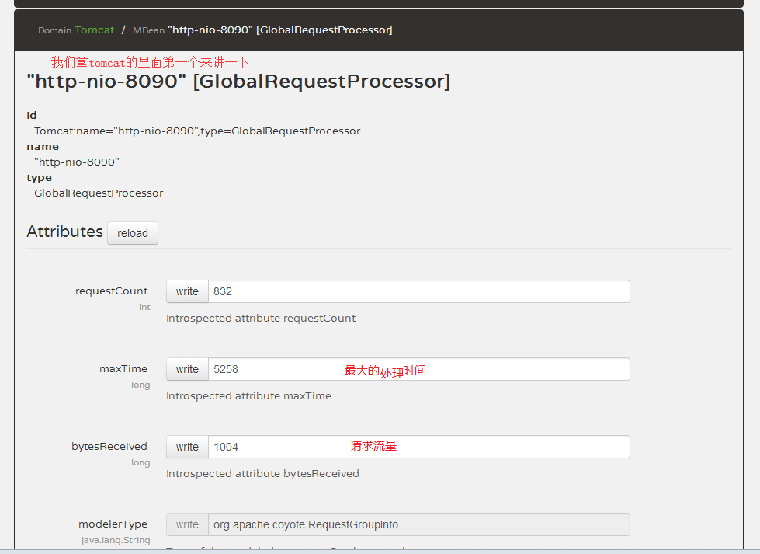The width and height of the screenshot is (760, 554).
Task: Click the bytesReceived attribute label
Action: (109, 446)
